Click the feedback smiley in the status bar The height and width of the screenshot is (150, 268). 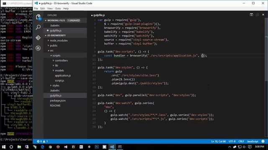(x=263, y=141)
